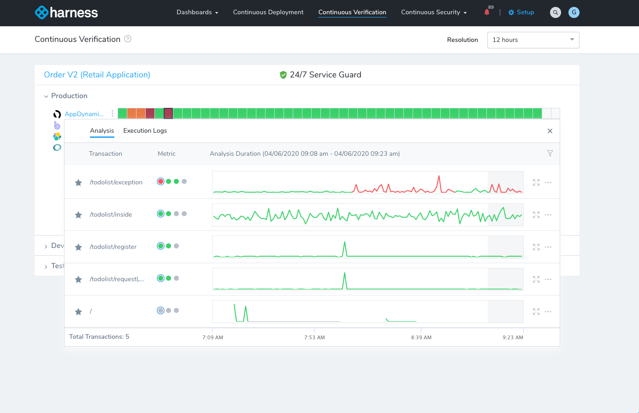This screenshot has width=639, height=413.
Task: Click the filter funnel icon
Action: pyautogui.click(x=550, y=153)
